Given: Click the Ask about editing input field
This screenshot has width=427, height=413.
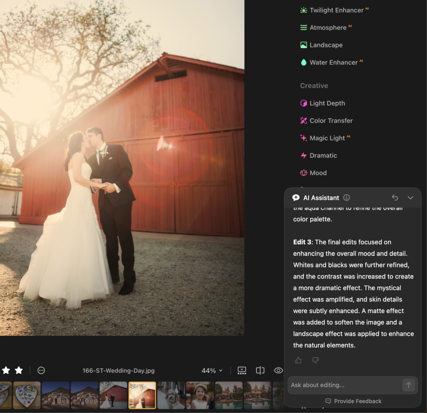Looking at the screenshot, I should 344,385.
